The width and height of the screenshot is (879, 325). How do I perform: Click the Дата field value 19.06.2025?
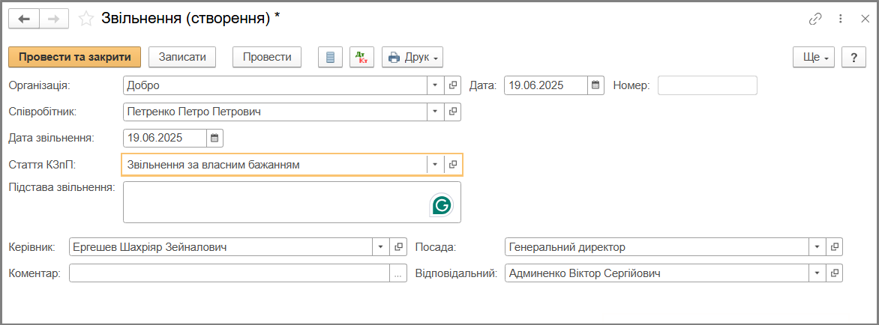point(536,85)
